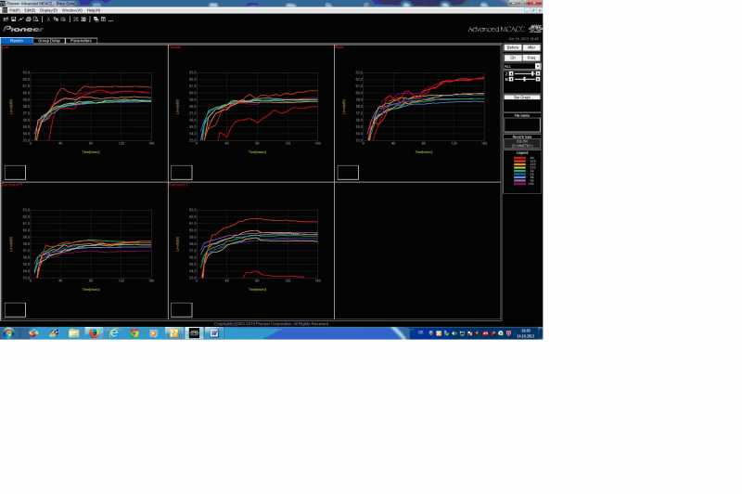This screenshot has width=742, height=494.
Task: Expand the ALL channel dropdown
Action: [537, 66]
